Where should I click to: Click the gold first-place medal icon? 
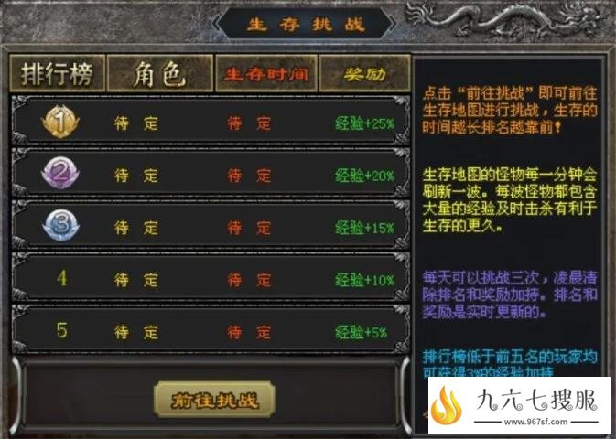[60, 122]
